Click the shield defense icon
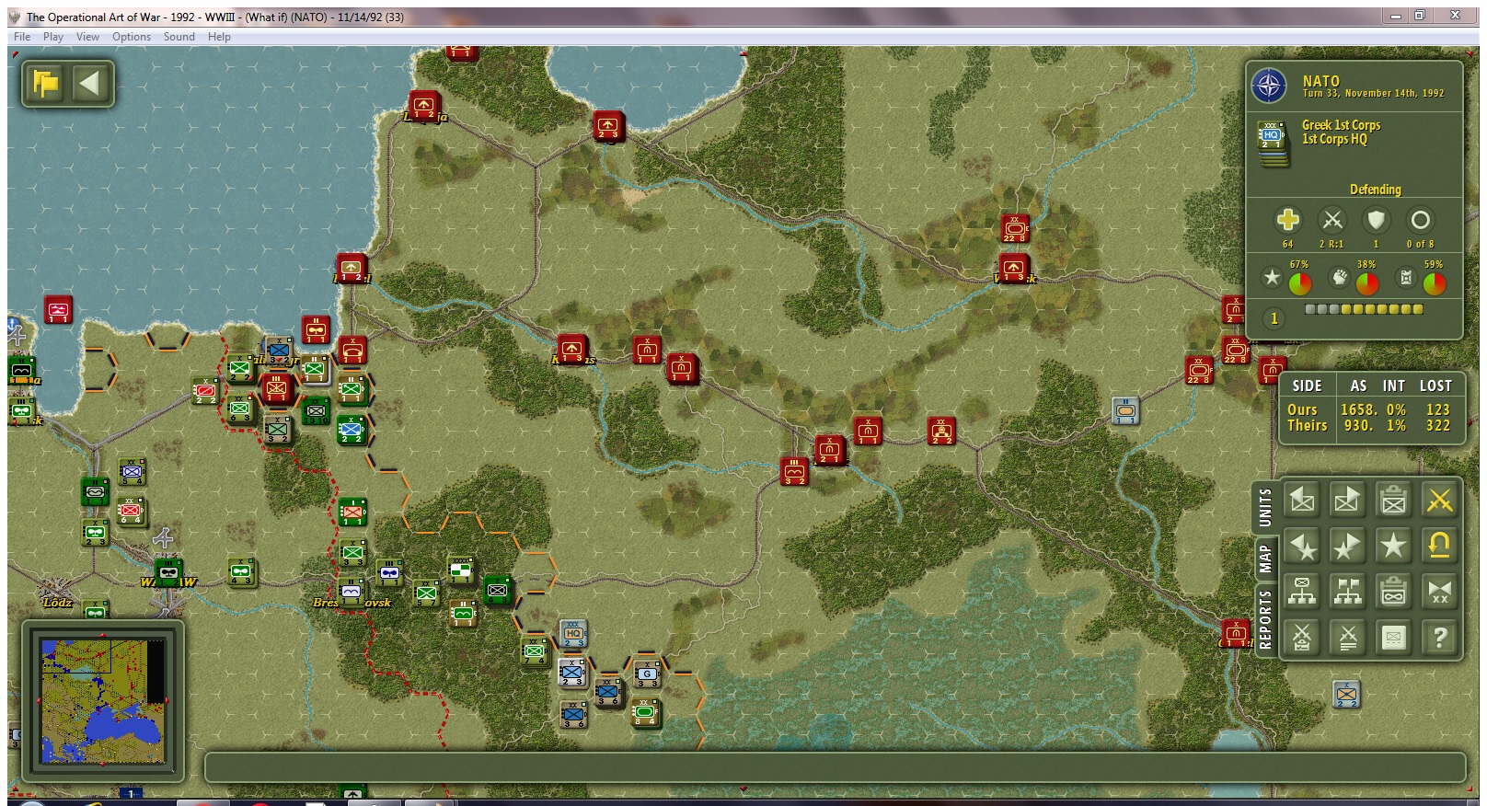Image resolution: width=1487 pixels, height=806 pixels. pyautogui.click(x=1376, y=220)
